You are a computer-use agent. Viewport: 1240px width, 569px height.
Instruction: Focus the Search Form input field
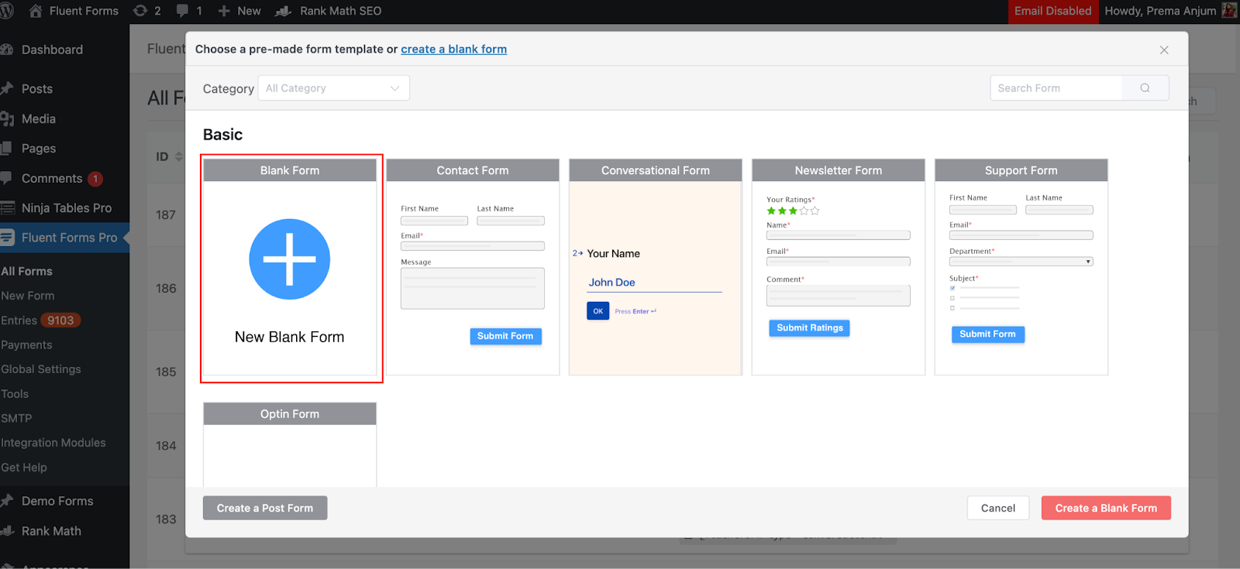(x=1056, y=88)
